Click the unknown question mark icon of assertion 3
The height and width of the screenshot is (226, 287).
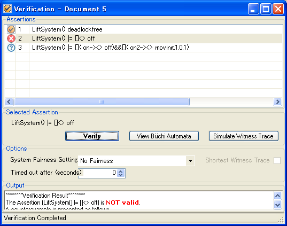pos(11,48)
